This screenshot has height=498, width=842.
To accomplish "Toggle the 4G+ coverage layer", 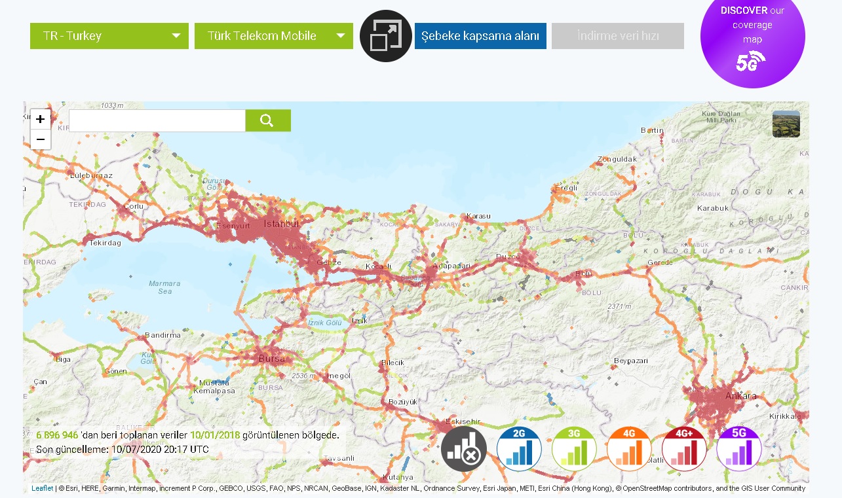I will tap(684, 449).
